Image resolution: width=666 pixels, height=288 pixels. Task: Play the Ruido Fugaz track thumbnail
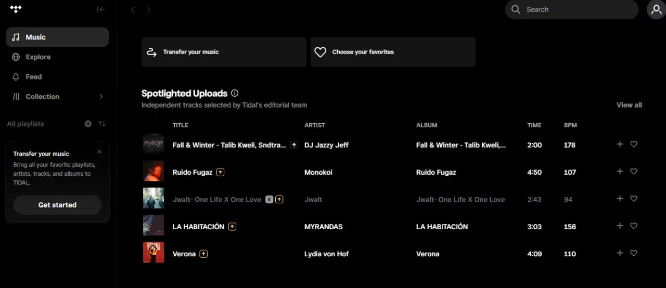click(153, 171)
